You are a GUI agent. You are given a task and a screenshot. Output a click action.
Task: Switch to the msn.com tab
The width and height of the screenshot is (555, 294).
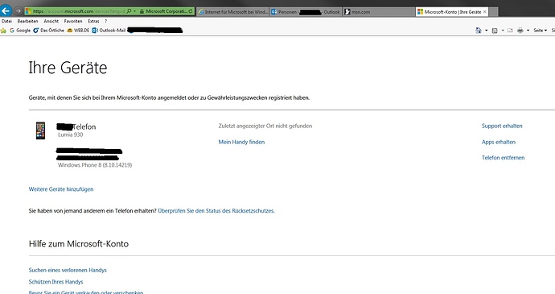[x=379, y=12]
